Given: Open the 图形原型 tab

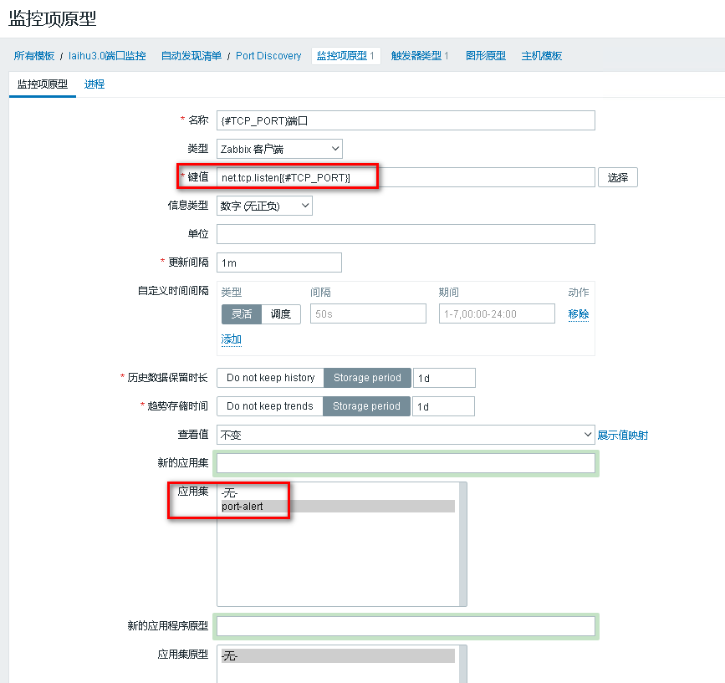Looking at the screenshot, I should coord(485,56).
